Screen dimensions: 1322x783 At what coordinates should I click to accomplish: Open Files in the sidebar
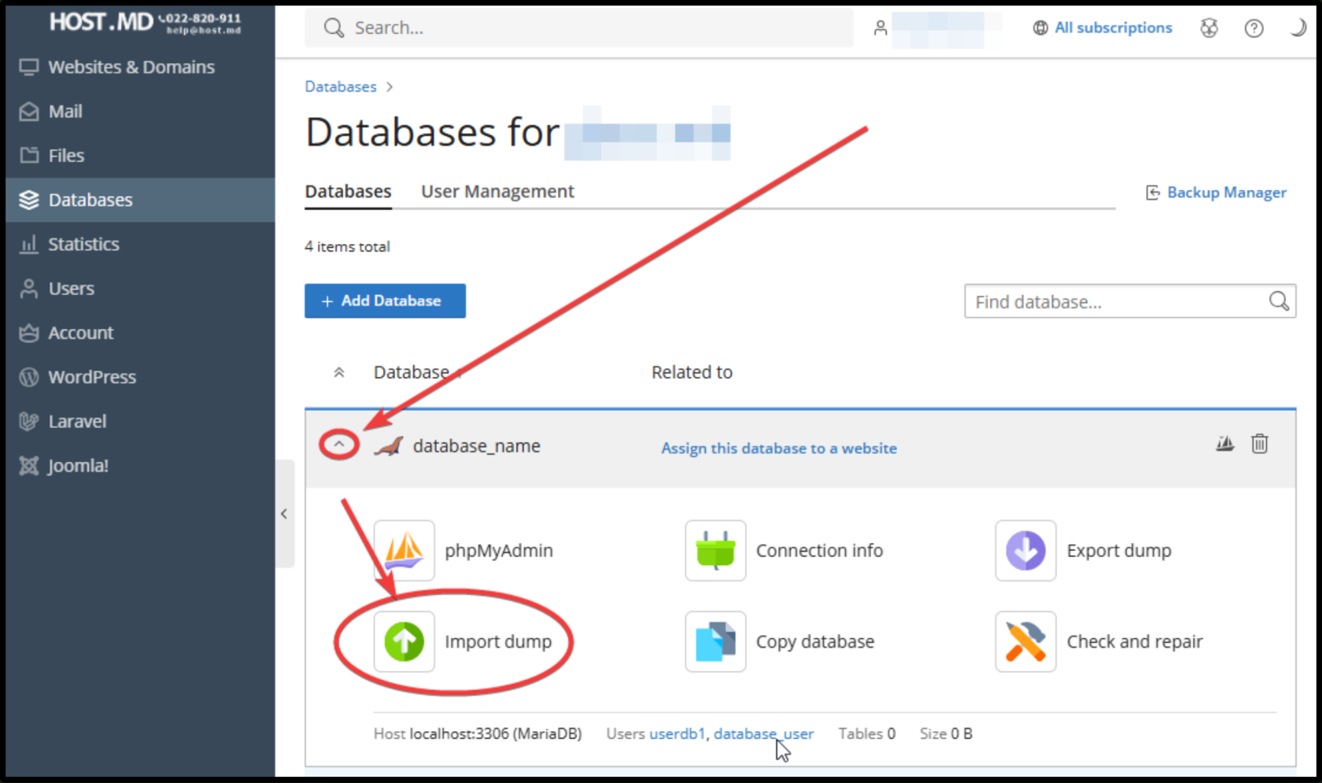(140, 155)
